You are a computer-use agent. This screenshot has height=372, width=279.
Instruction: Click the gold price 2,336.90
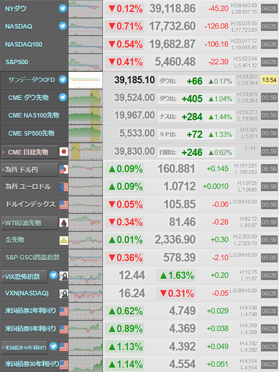coord(175,240)
